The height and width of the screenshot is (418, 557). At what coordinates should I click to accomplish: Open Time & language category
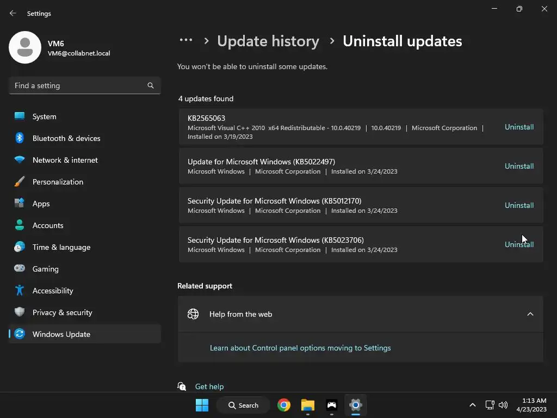pyautogui.click(x=84, y=247)
